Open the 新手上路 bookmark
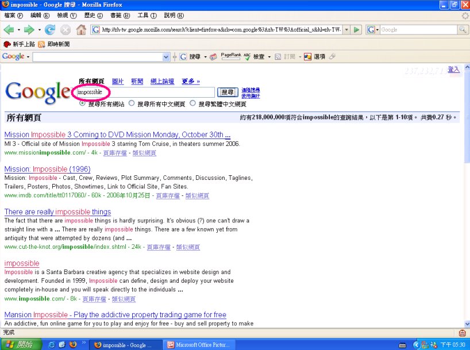Image resolution: width=470 pixels, height=350 pixels. tap(19, 44)
